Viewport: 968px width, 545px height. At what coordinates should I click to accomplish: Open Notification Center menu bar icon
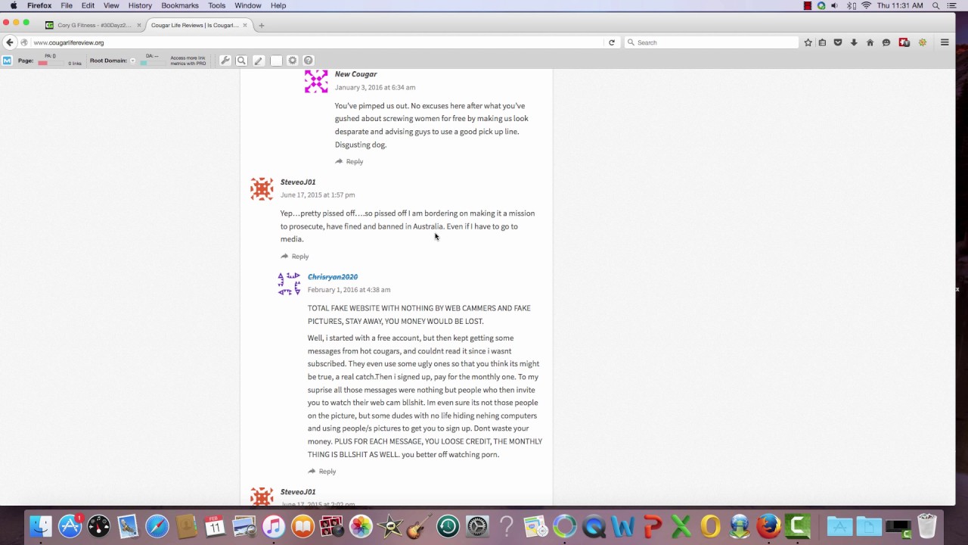(954, 5)
